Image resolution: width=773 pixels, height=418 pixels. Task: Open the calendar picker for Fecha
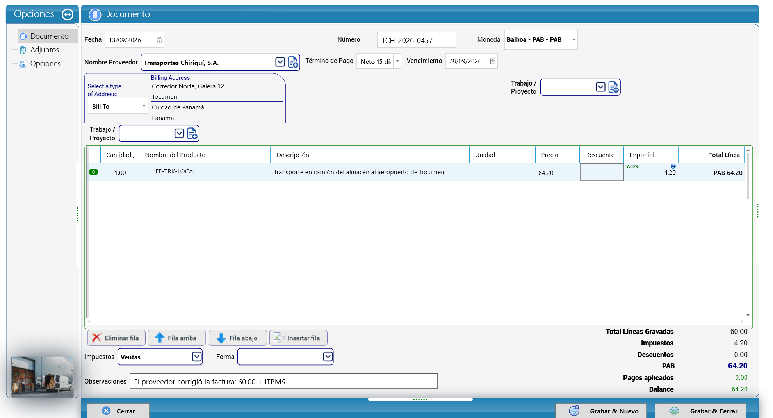[159, 40]
